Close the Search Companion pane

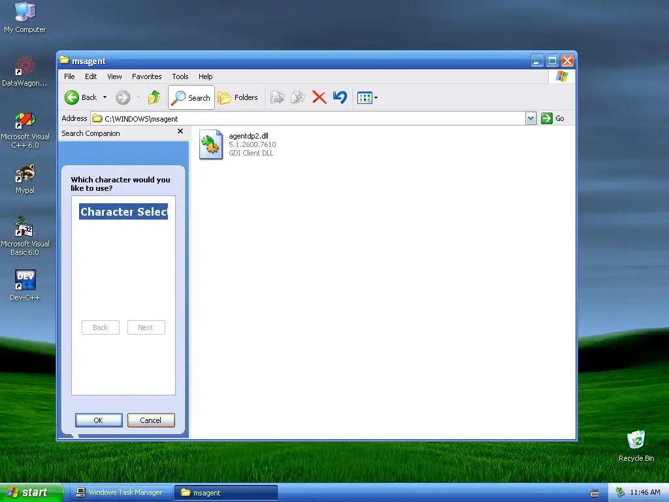click(x=180, y=131)
